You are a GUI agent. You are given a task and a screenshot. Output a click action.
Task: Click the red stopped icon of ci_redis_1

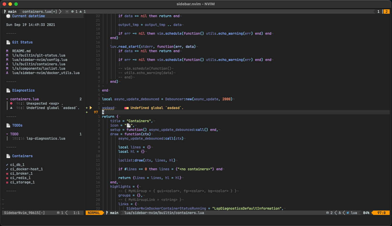tap(7, 178)
